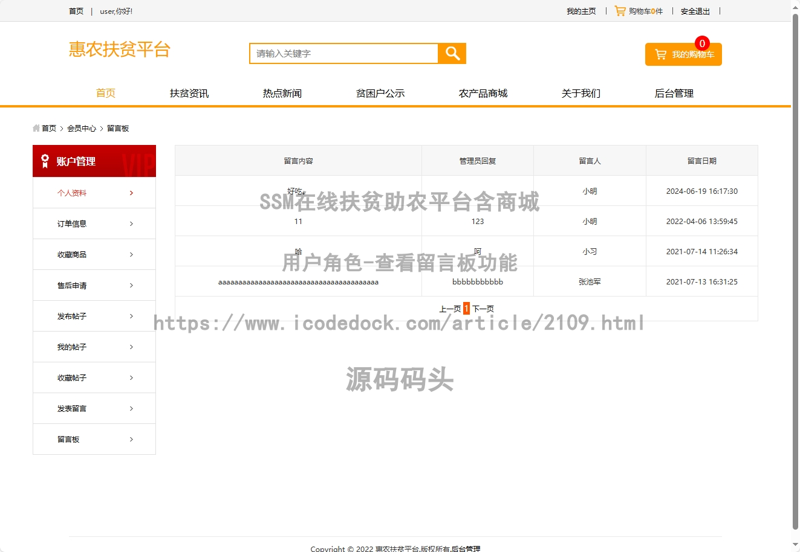The image size is (800, 552).
Task: Expand the 收藏商品 chevron arrow
Action: (131, 254)
